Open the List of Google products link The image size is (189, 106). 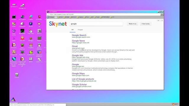point(83,79)
